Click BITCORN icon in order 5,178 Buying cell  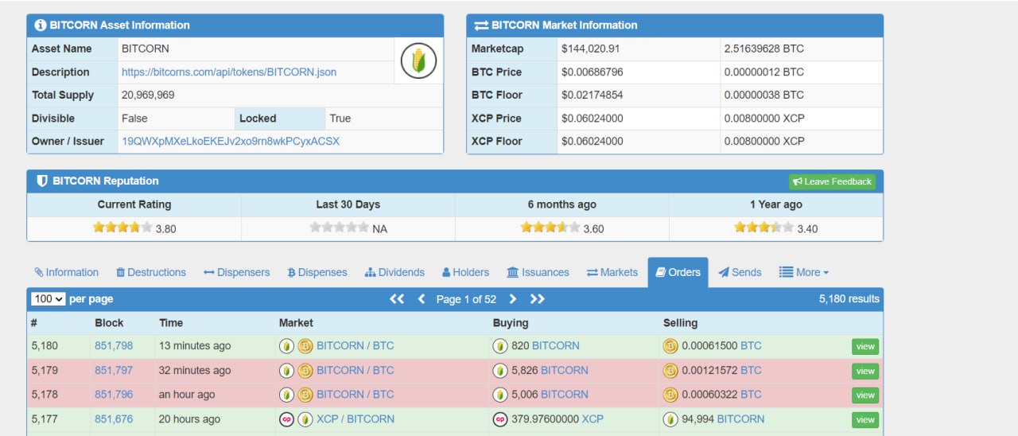point(500,395)
